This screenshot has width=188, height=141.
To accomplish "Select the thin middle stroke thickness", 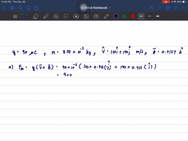I will tap(150, 16).
